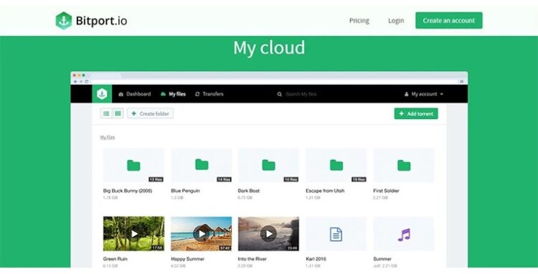Click the Bitport.io anchor logo in header
The width and height of the screenshot is (538, 274).
[x=64, y=21]
